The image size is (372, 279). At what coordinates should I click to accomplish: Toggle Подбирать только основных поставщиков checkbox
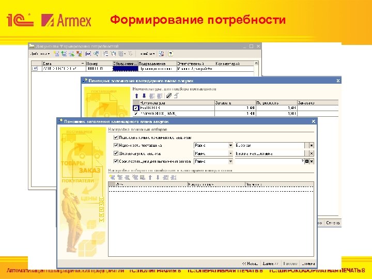click(x=116, y=137)
